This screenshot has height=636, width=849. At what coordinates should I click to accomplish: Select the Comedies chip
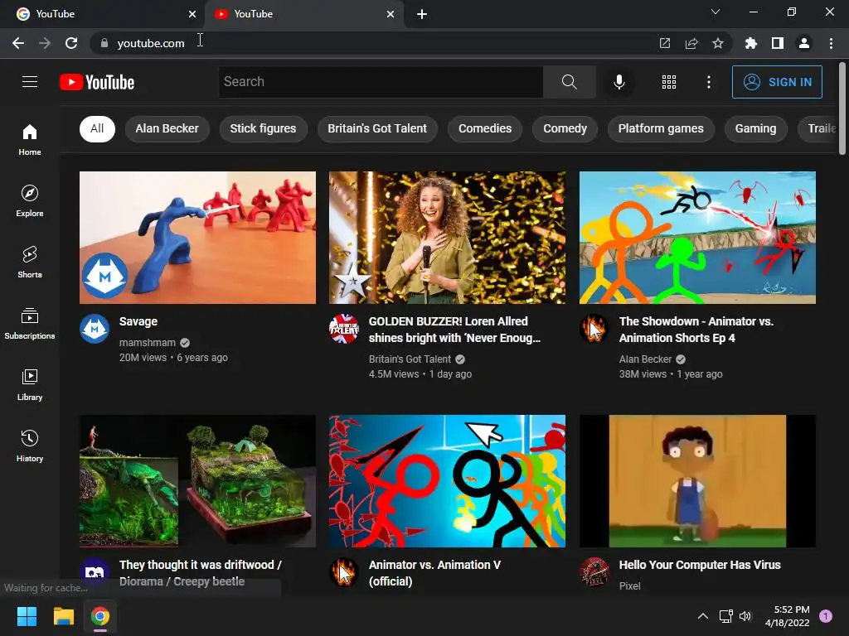coord(484,128)
